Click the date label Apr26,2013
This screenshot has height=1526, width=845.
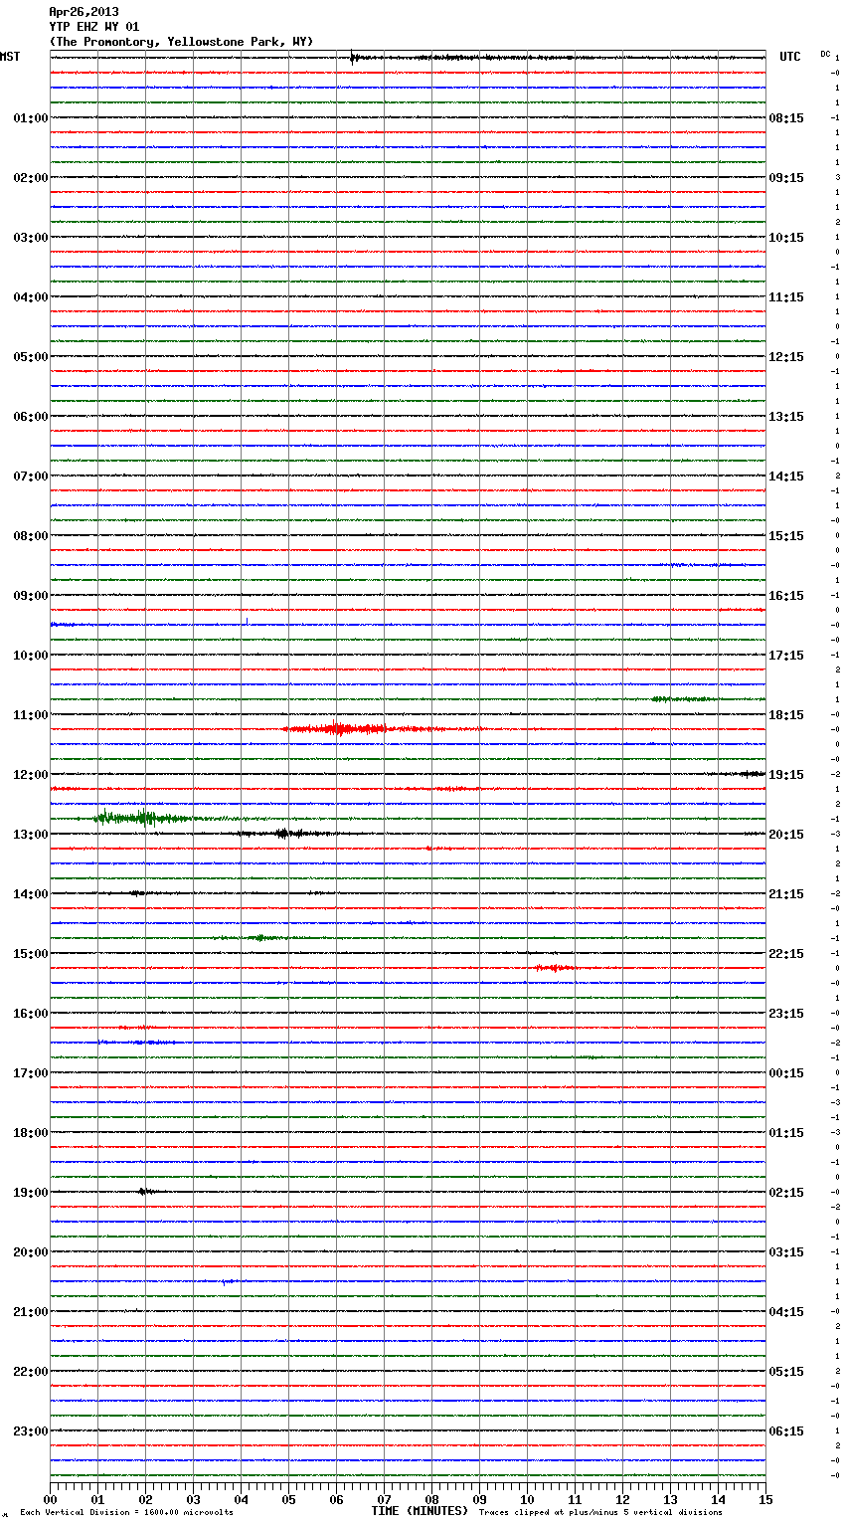pyautogui.click(x=84, y=12)
